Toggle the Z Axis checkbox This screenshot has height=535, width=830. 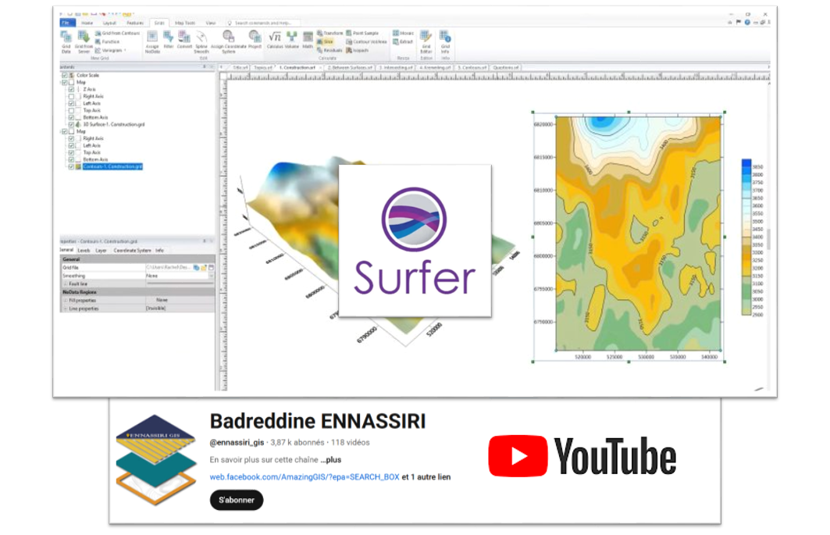[71, 90]
